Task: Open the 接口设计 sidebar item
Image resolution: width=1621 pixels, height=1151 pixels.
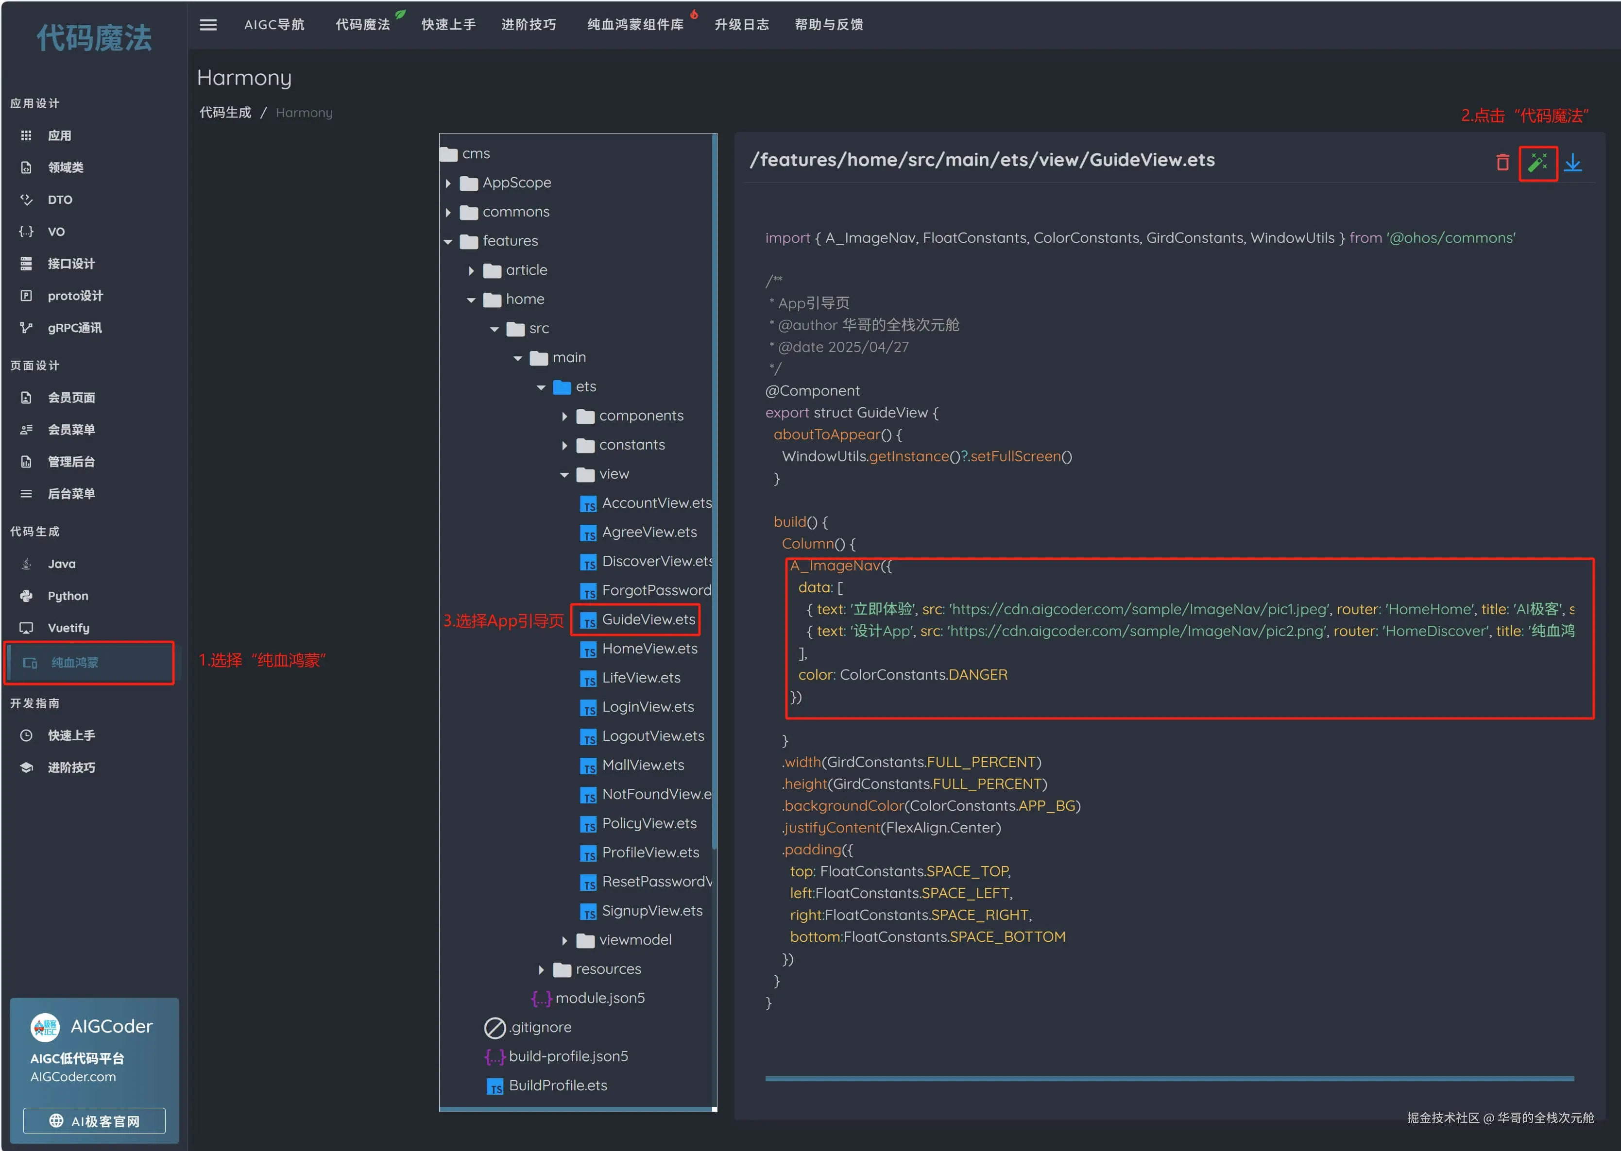Action: pyautogui.click(x=70, y=264)
